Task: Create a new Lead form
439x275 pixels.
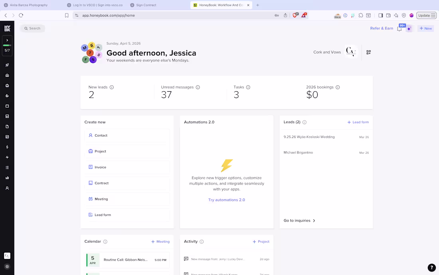Action: pos(127,215)
